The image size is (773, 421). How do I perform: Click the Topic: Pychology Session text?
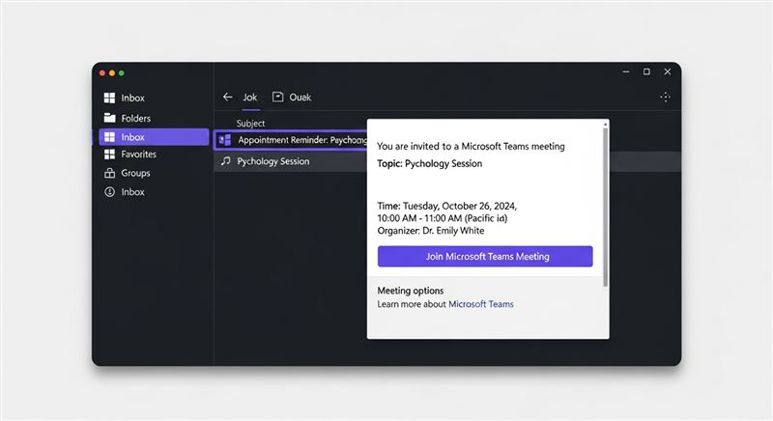pyautogui.click(x=429, y=163)
